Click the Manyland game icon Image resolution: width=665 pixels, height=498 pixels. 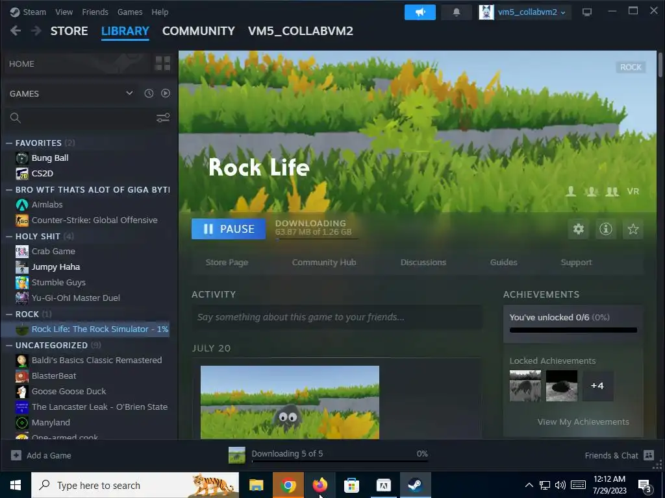(x=22, y=423)
